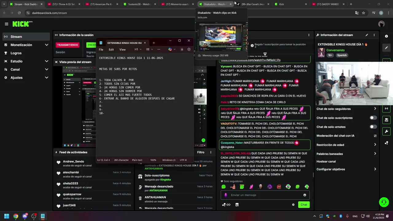Click the Copilot icon in Notepad

click(170, 49)
